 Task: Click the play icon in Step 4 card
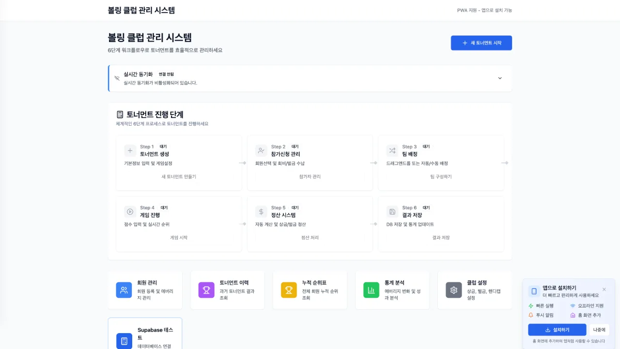(130, 211)
